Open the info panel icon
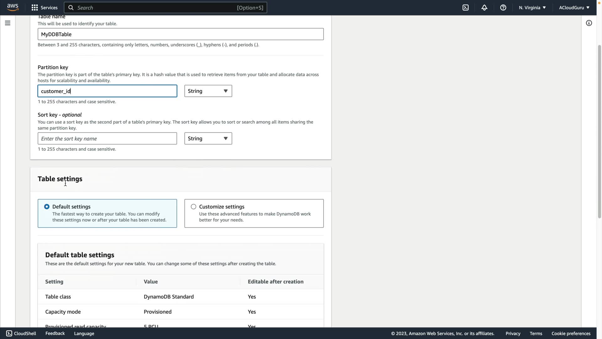Viewport: 602px width, 339px height. click(x=589, y=23)
